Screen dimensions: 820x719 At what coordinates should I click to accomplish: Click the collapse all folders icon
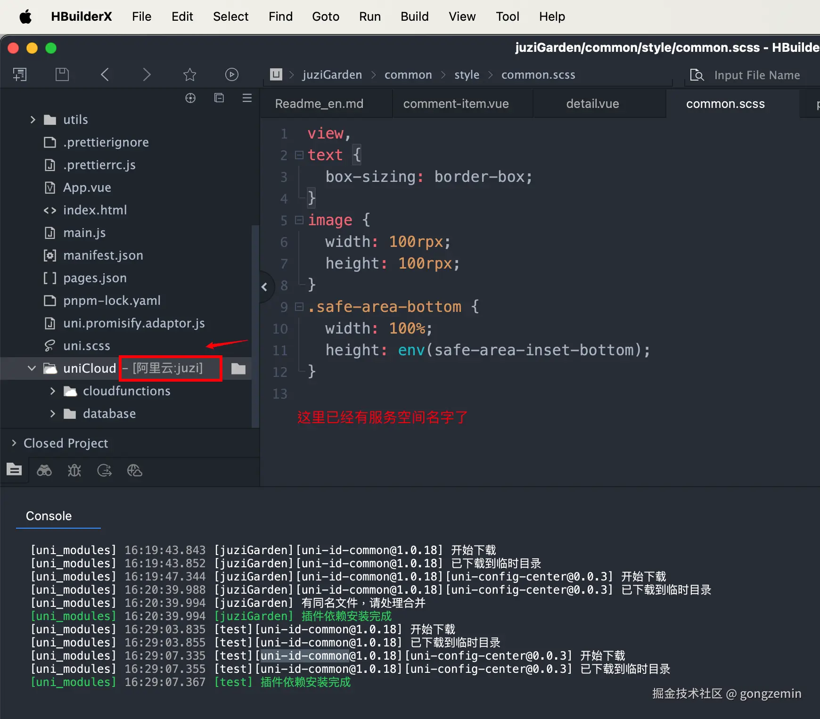(219, 98)
